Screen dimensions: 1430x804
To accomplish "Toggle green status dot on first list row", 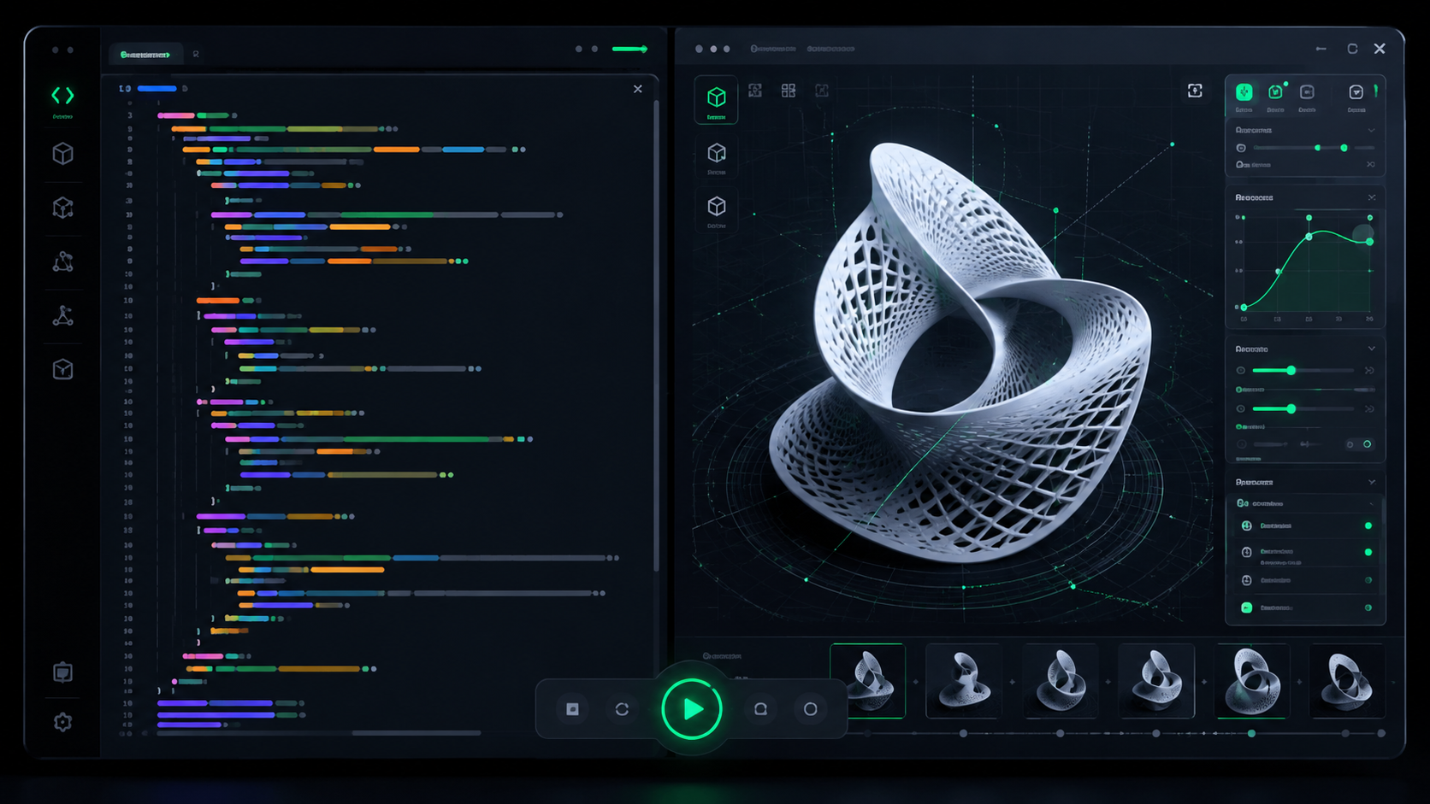I will [x=1368, y=525].
